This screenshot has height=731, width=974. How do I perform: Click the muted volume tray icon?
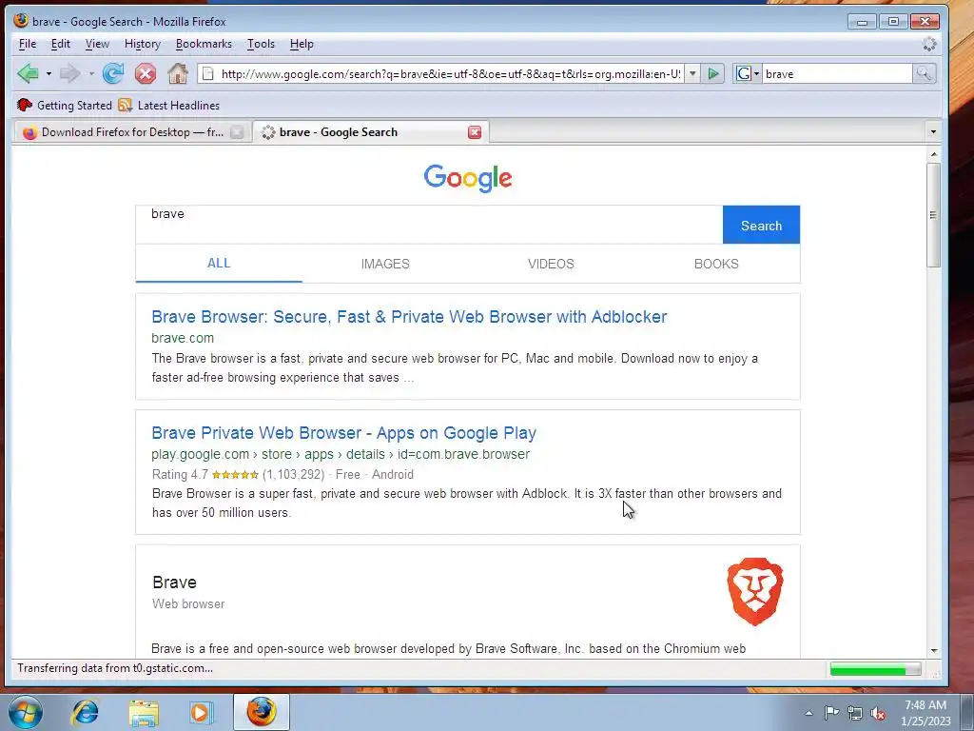(878, 714)
